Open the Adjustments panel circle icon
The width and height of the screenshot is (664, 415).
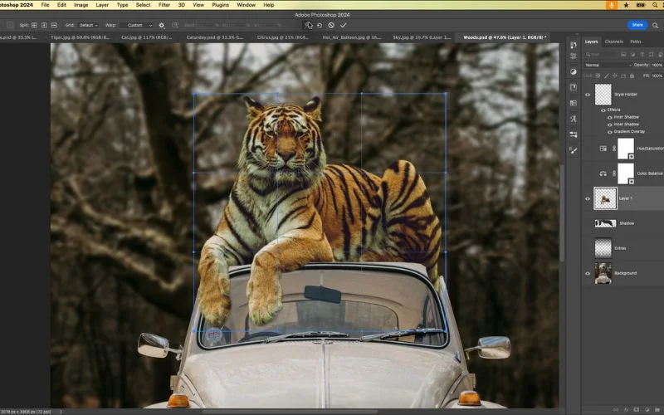tap(574, 71)
